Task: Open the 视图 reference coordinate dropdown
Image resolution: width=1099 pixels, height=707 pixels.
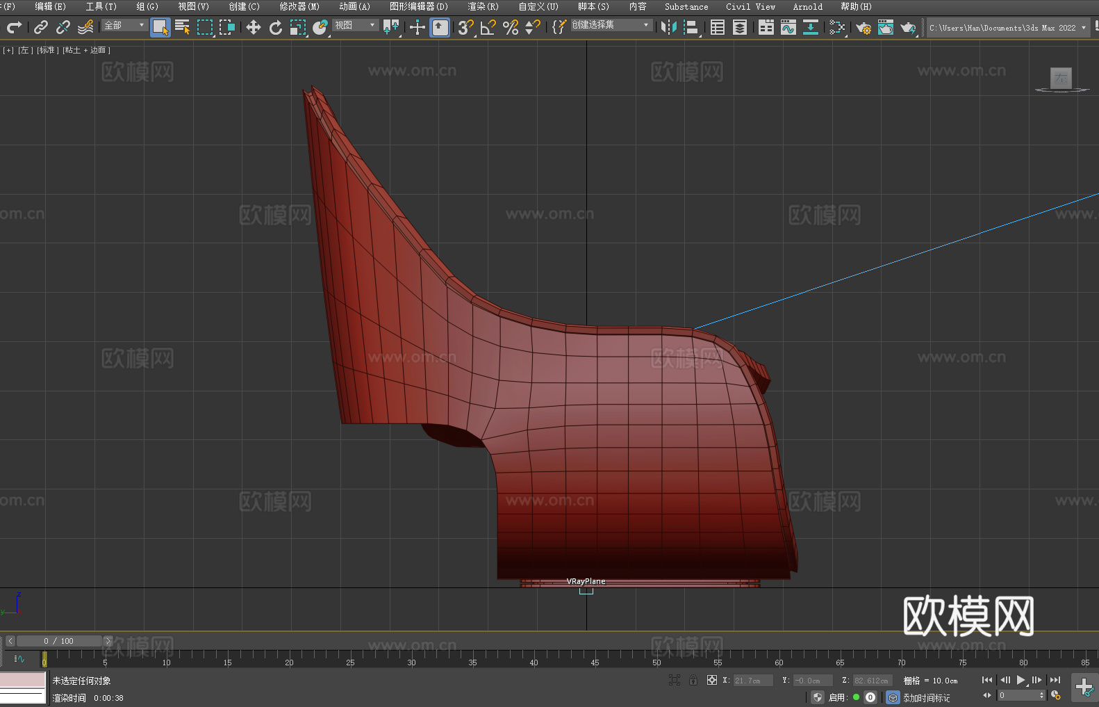Action: pyautogui.click(x=356, y=25)
